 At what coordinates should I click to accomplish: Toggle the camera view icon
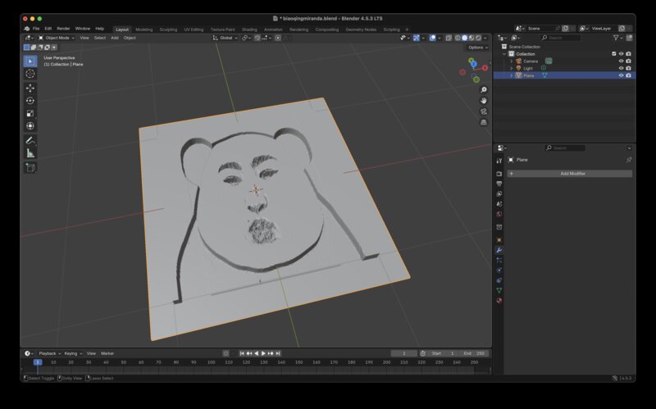(484, 111)
